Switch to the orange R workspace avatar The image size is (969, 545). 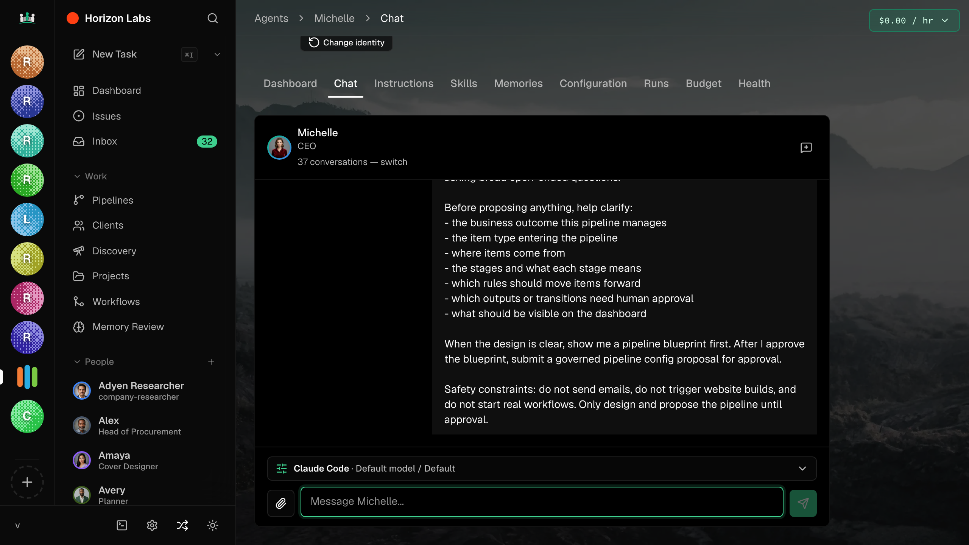click(x=27, y=62)
